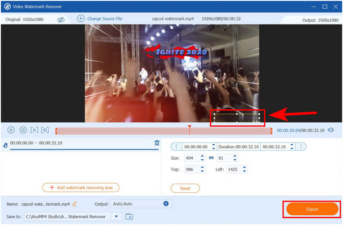The height and width of the screenshot is (225, 343).
Task: Decrease the end time value
Action: [292, 149]
